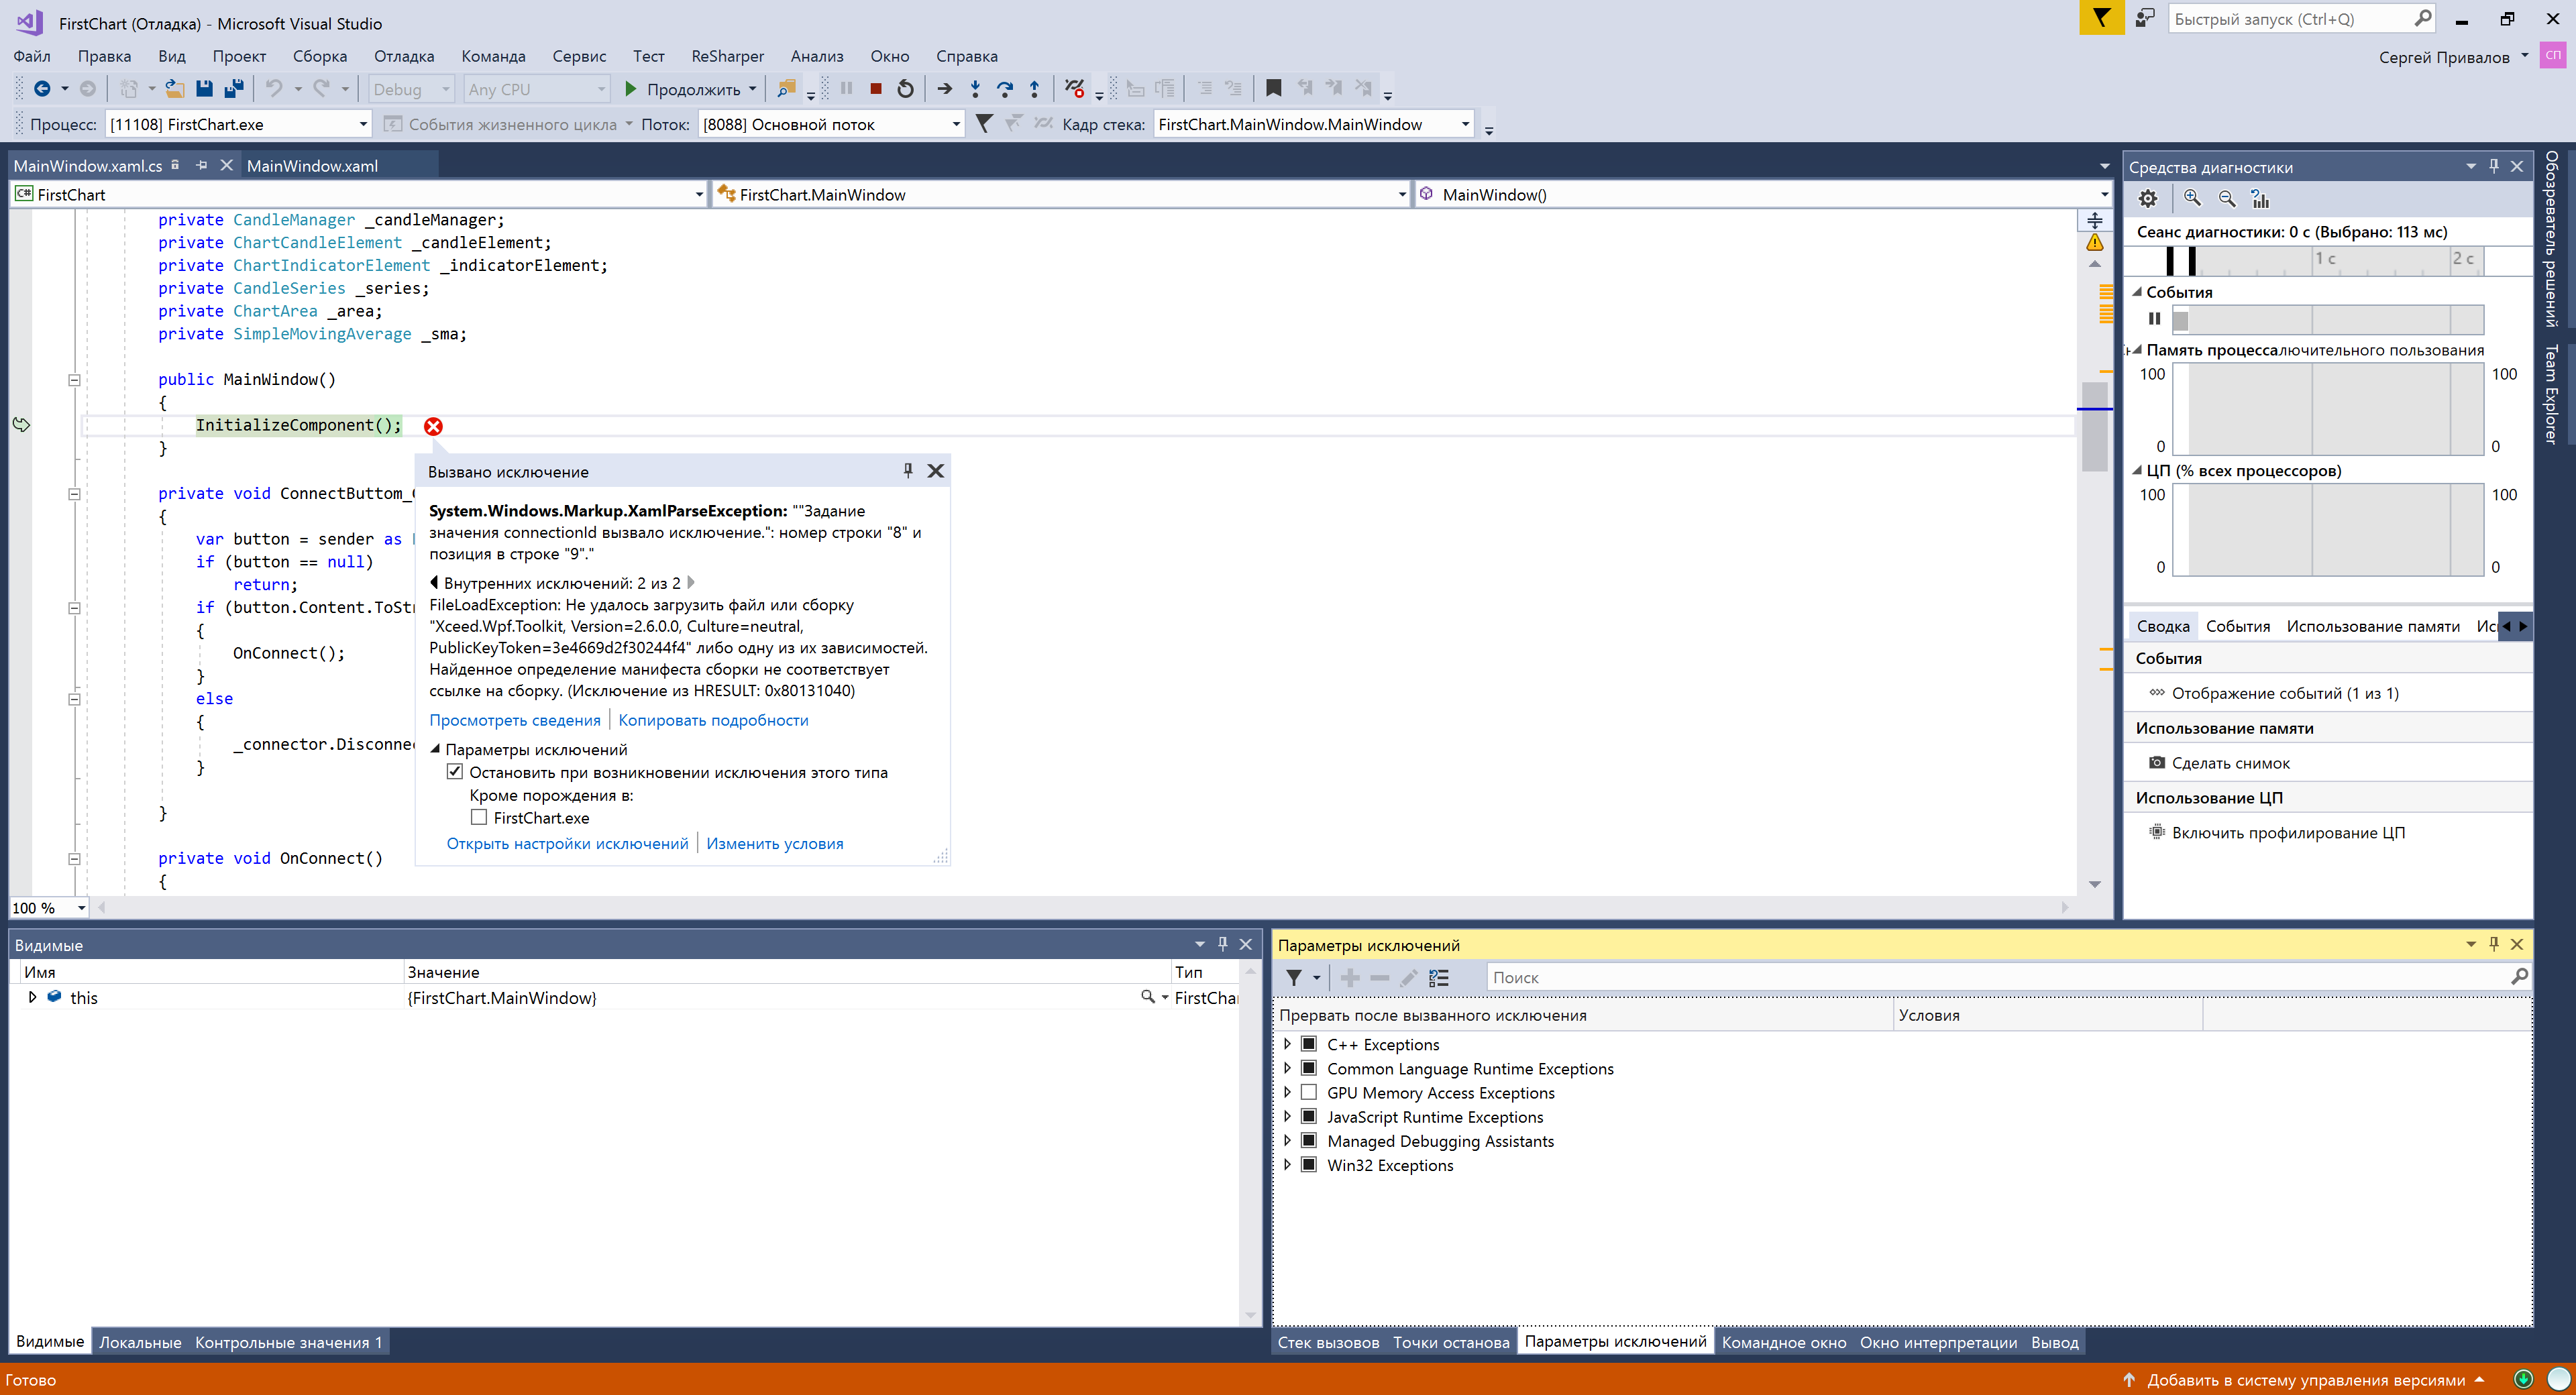Check the FirstChart.exe exclusion checkbox

click(x=479, y=818)
